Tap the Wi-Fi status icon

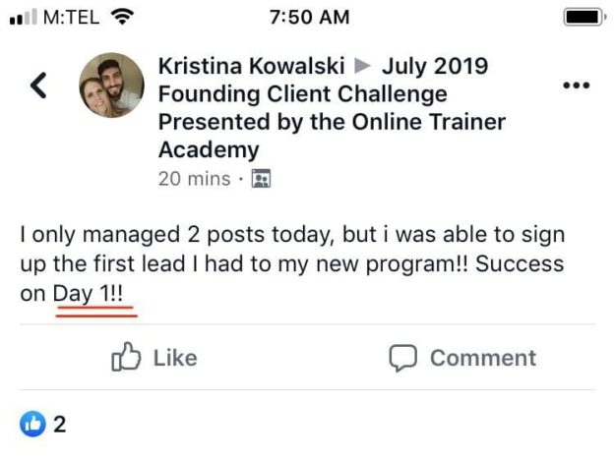tap(123, 16)
